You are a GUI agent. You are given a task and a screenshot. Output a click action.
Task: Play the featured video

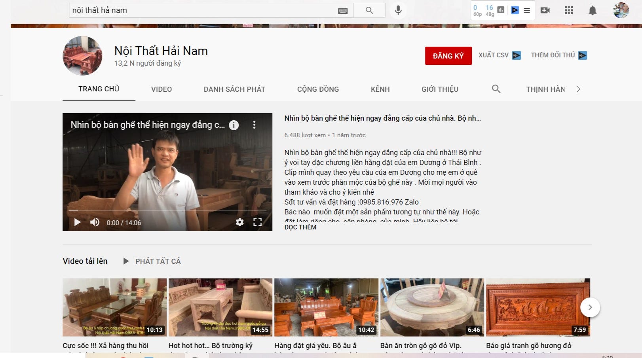coord(77,222)
